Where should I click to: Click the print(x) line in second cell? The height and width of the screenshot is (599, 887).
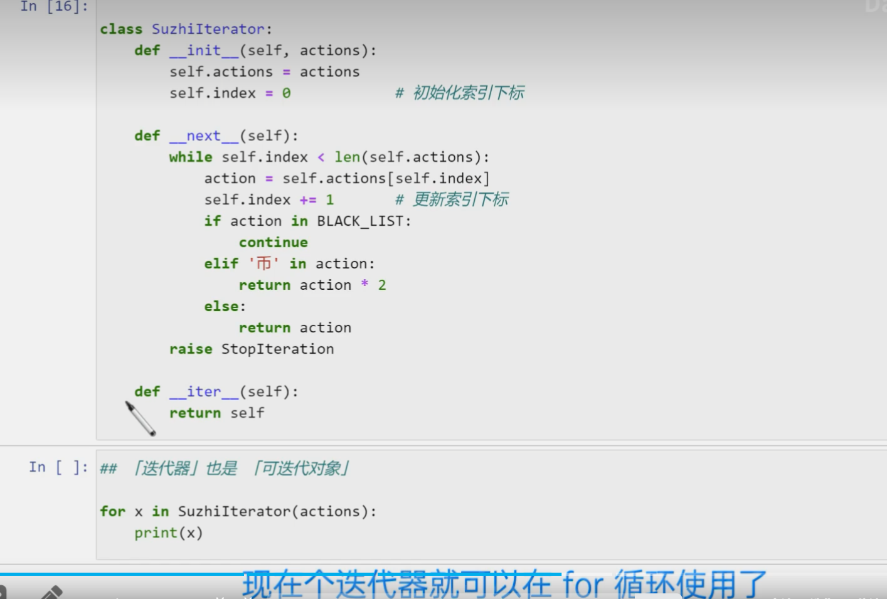click(x=168, y=533)
